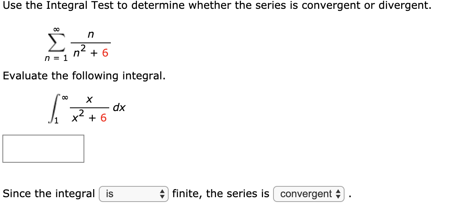Image resolution: width=461 pixels, height=210 pixels.
Task: Click the empty integral answer box
Action: pos(43,148)
